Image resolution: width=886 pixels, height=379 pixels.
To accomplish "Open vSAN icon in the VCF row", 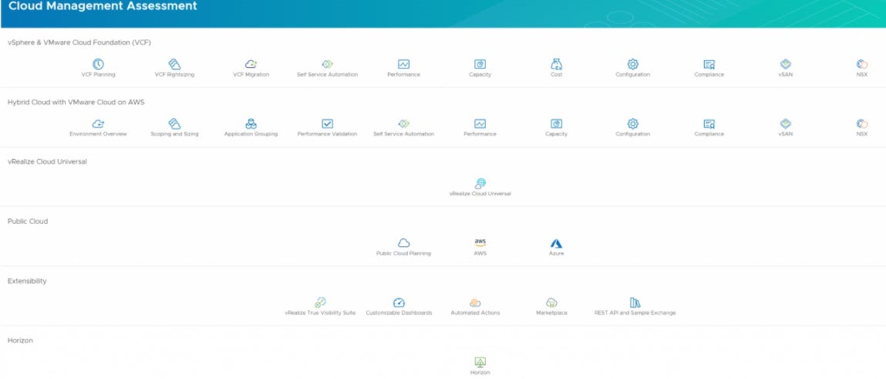I will [x=785, y=64].
